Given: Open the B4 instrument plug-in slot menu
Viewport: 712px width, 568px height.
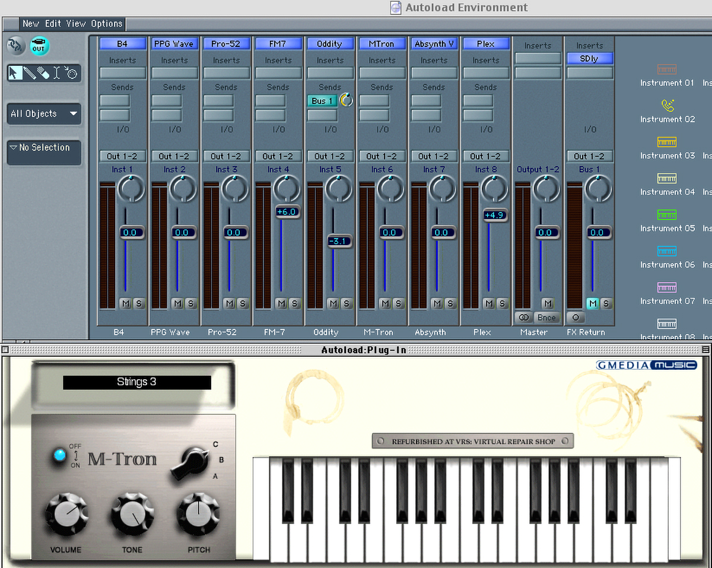Looking at the screenshot, I should [x=122, y=43].
